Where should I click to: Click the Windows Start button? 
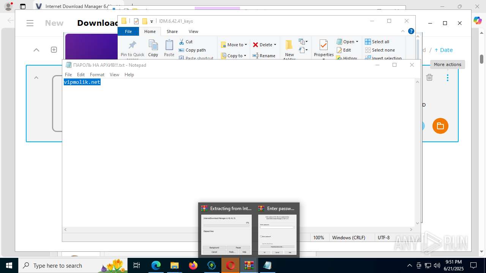[9, 265]
